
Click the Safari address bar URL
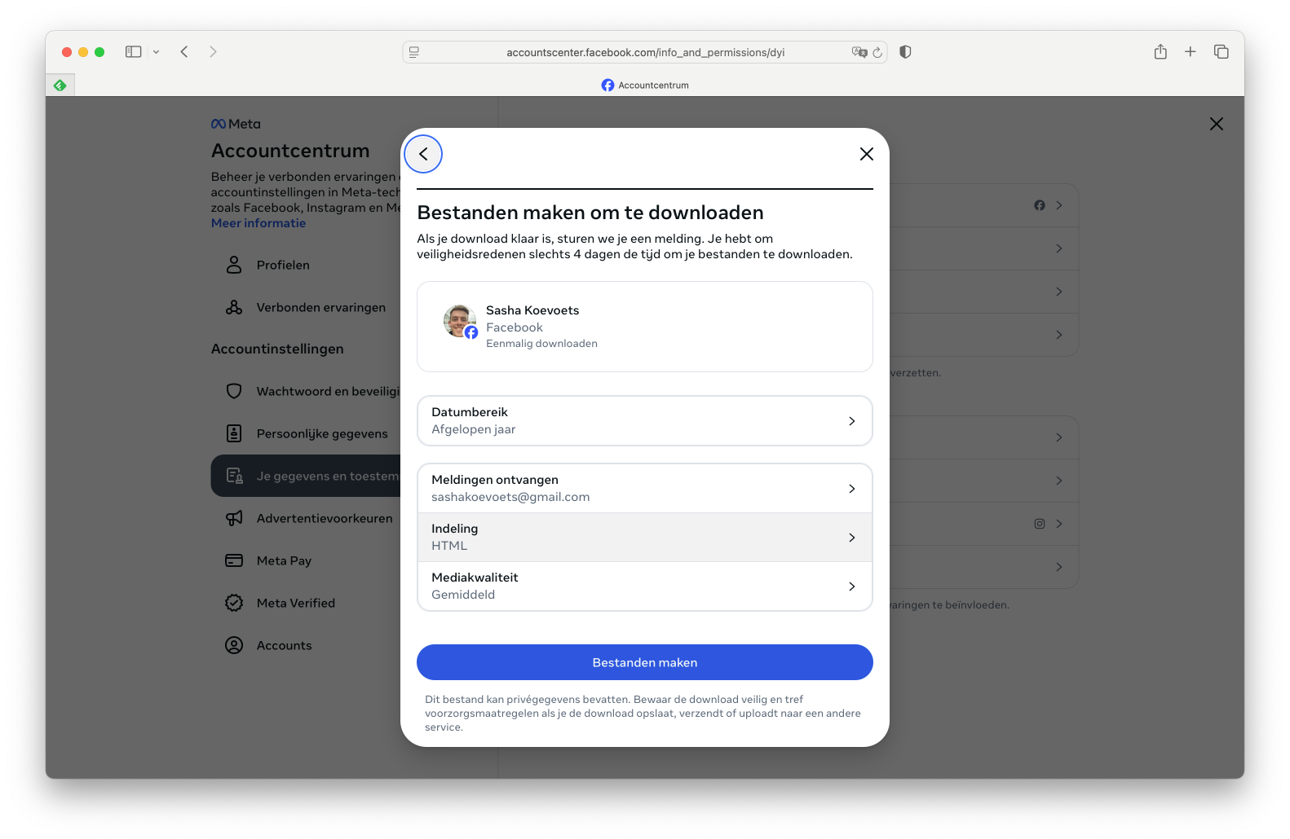645,52
